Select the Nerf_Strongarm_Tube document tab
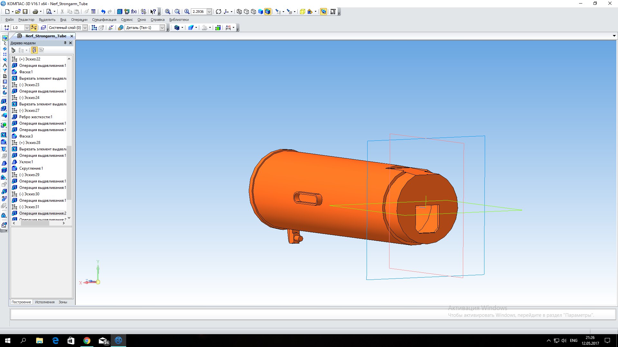 pos(46,36)
